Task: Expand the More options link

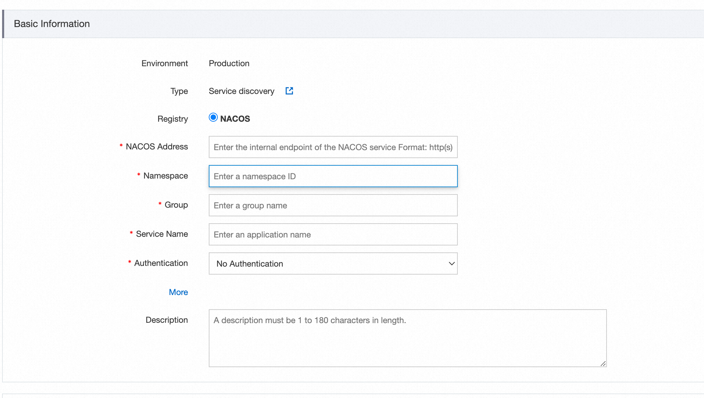Action: [x=178, y=292]
